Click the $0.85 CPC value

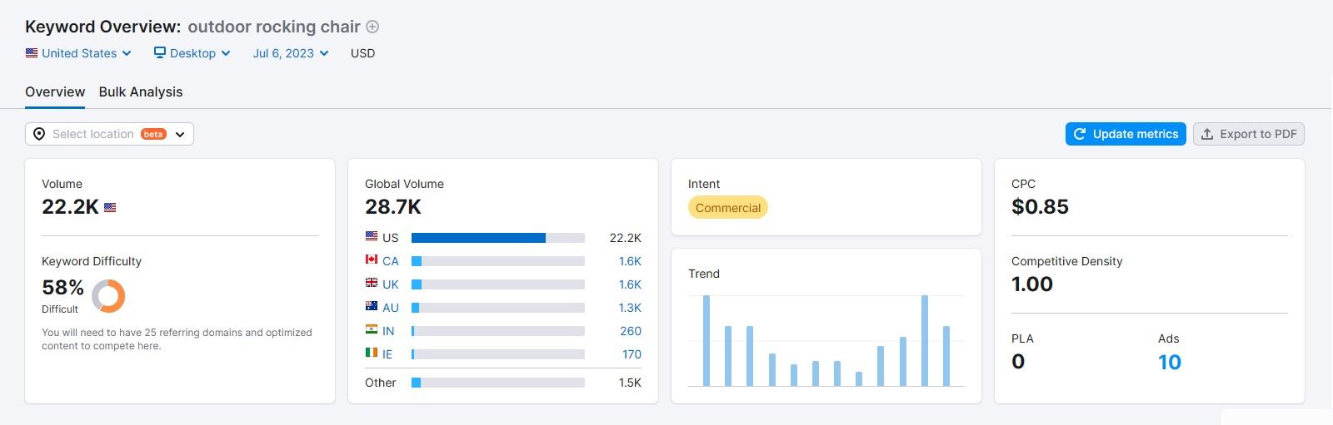point(1040,207)
